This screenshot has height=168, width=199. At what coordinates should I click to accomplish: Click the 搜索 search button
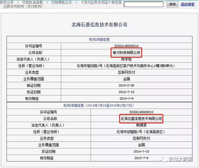(172, 4)
